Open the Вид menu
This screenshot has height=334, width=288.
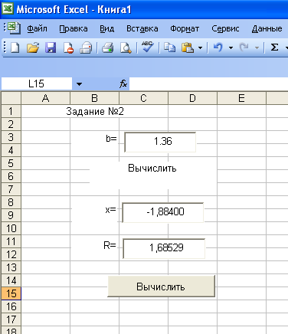tap(106, 28)
